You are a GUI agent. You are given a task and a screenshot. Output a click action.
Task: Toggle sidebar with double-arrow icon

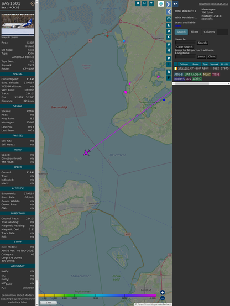click(x=175, y=4)
